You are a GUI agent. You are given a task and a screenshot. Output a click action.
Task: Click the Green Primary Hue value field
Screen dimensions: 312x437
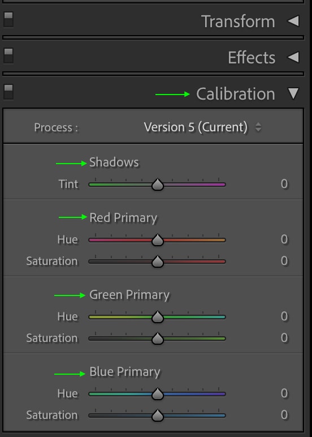click(x=284, y=316)
